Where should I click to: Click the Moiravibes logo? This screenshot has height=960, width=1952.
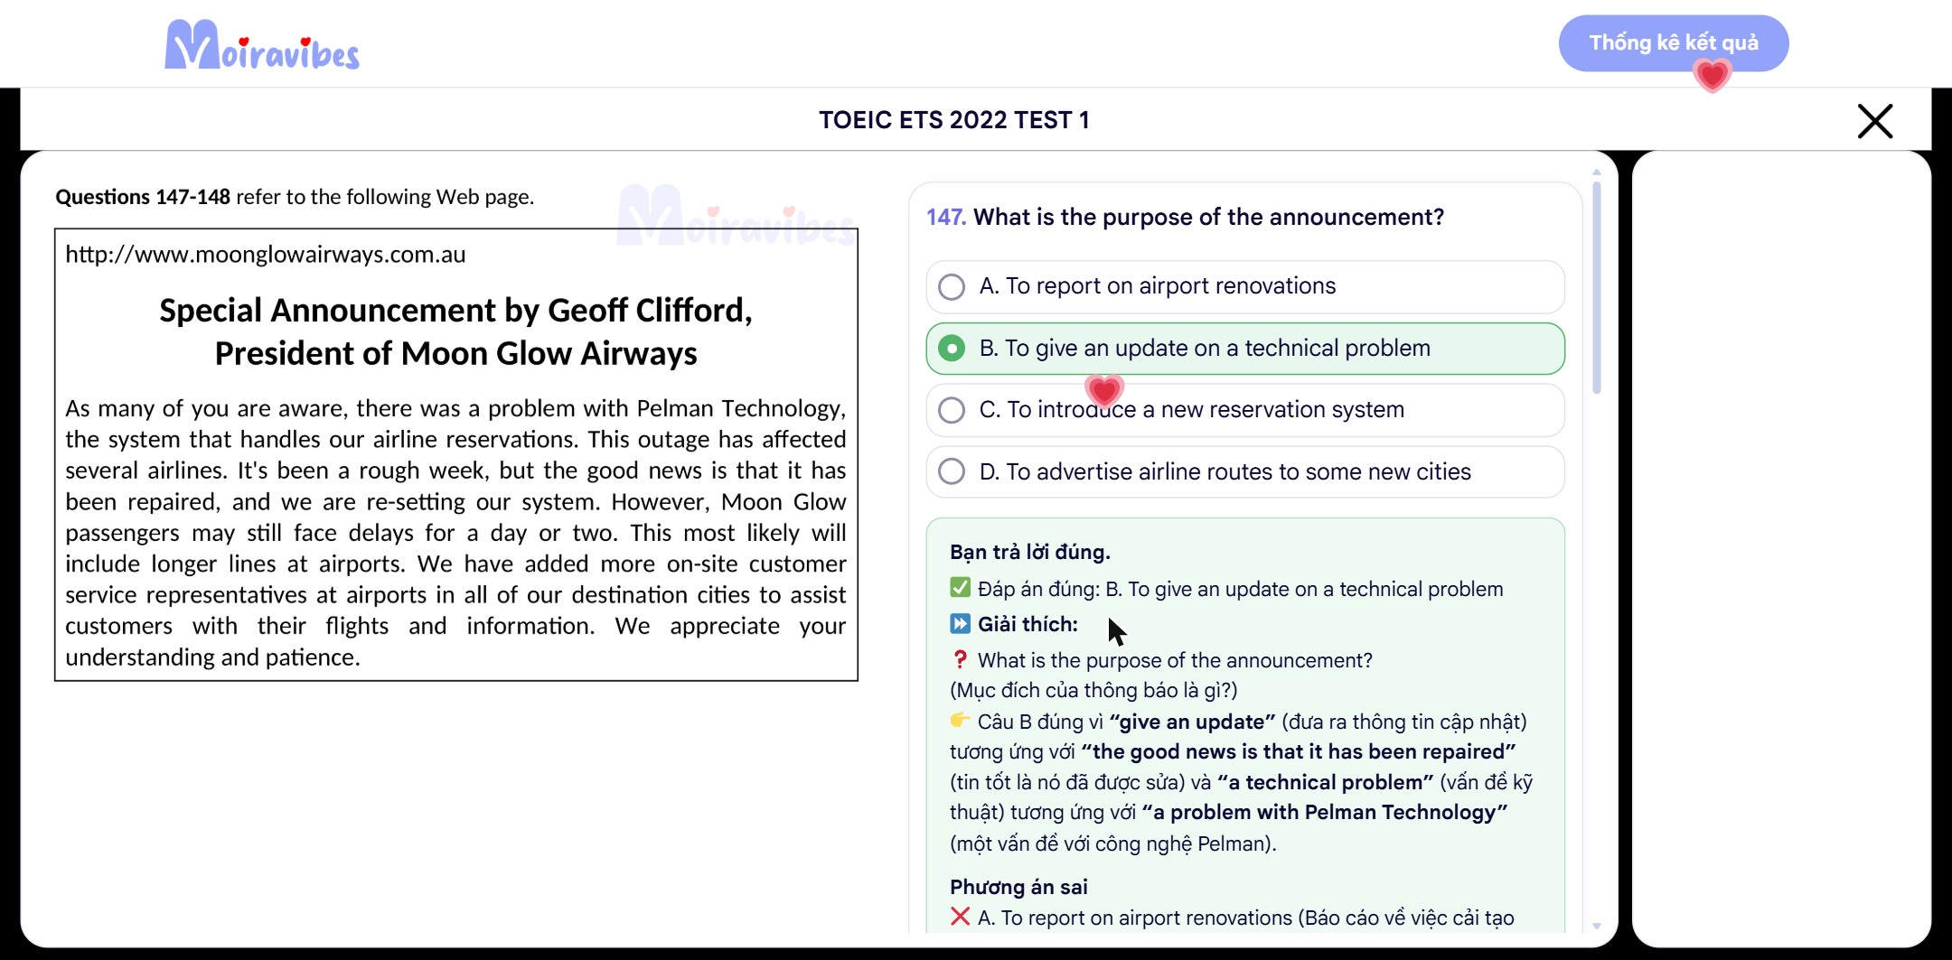(x=262, y=45)
